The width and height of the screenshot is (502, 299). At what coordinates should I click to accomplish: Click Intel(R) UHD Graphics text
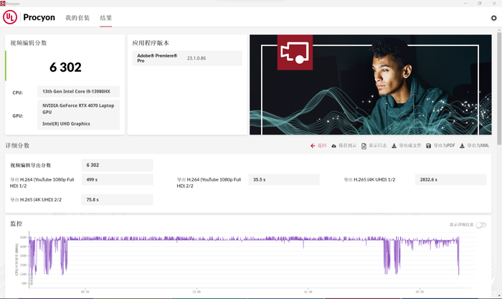click(66, 124)
